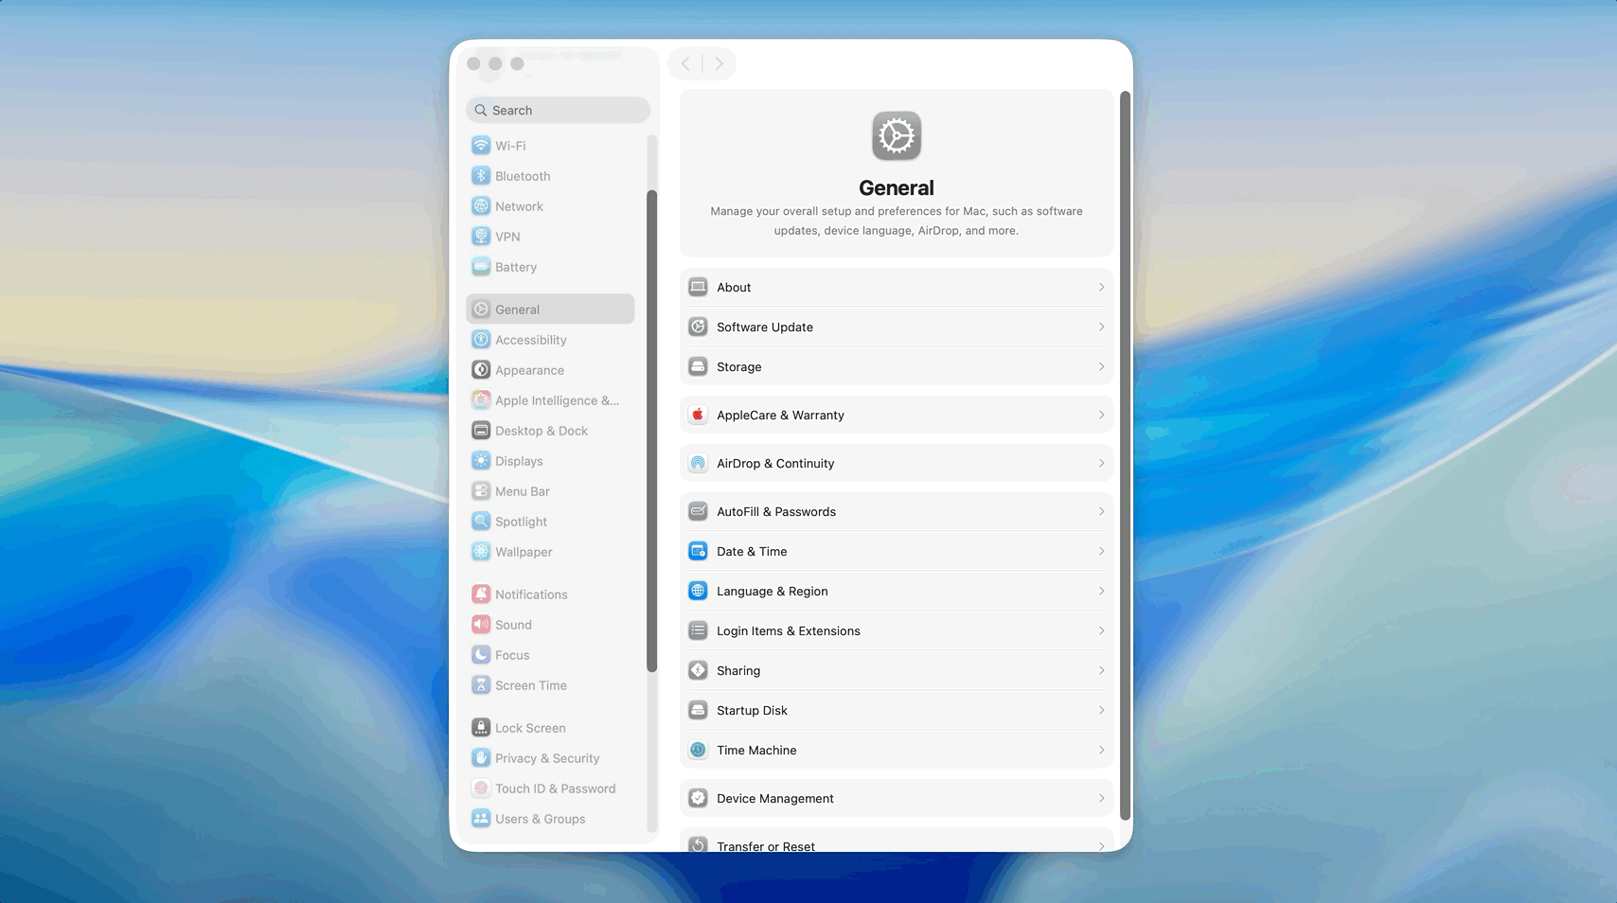Open the Battery icon in sidebar

tap(481, 267)
